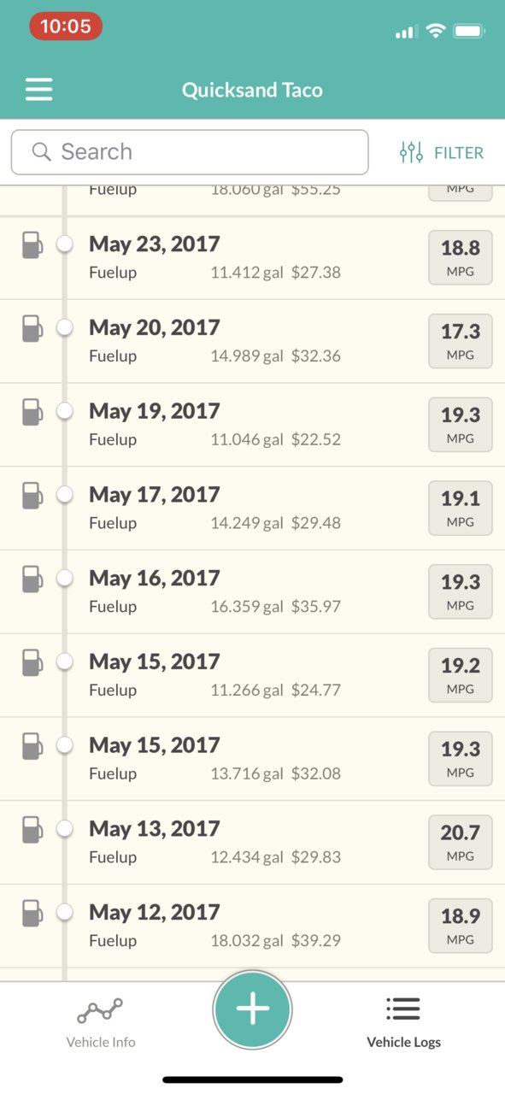This screenshot has width=505, height=1094.
Task: Switch to the Vehicle Logs tab
Action: pyautogui.click(x=403, y=1024)
